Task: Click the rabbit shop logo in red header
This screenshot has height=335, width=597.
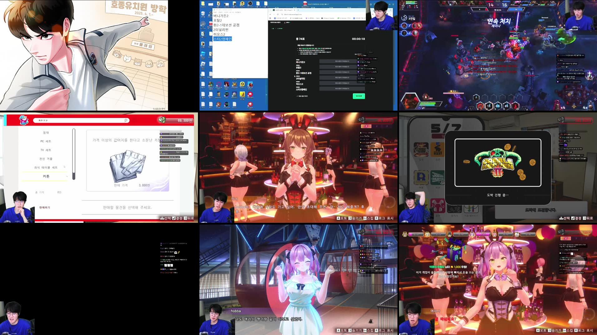Action: 23,120
